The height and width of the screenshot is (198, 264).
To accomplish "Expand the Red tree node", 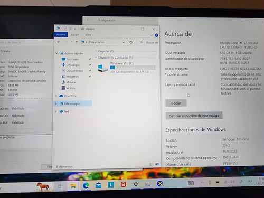I will click(x=56, y=111).
